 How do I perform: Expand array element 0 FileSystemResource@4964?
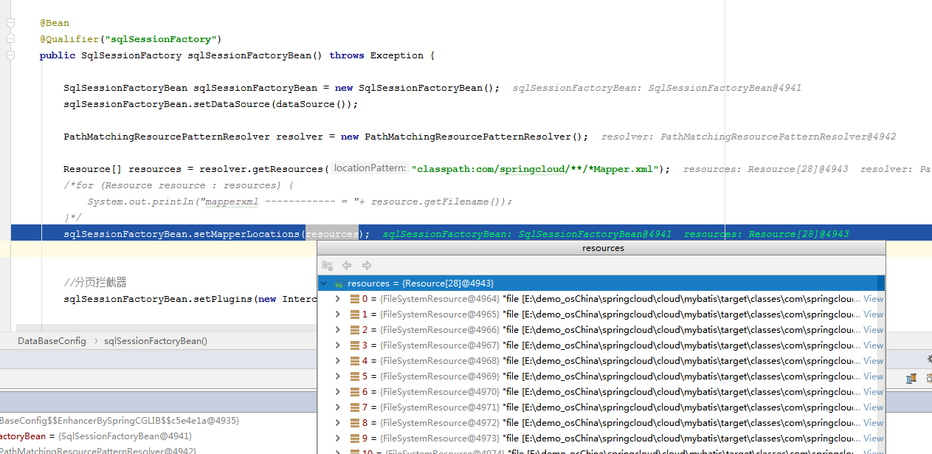(x=338, y=299)
